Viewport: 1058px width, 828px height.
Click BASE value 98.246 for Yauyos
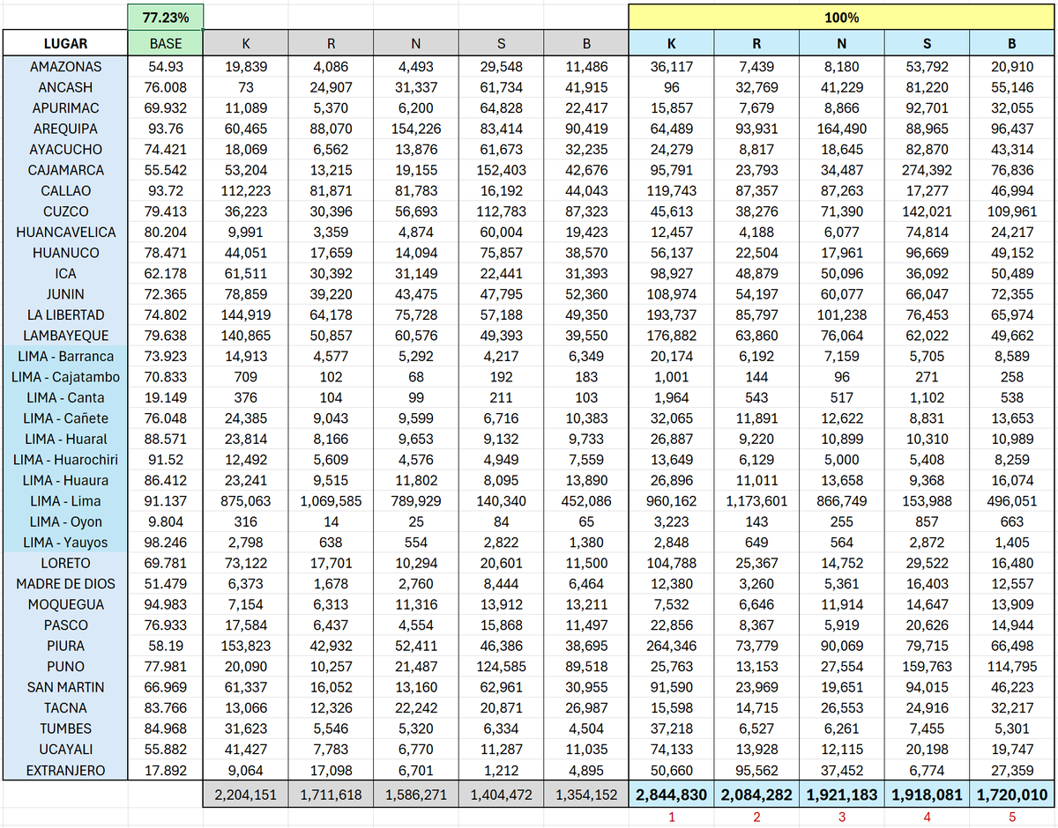[166, 543]
